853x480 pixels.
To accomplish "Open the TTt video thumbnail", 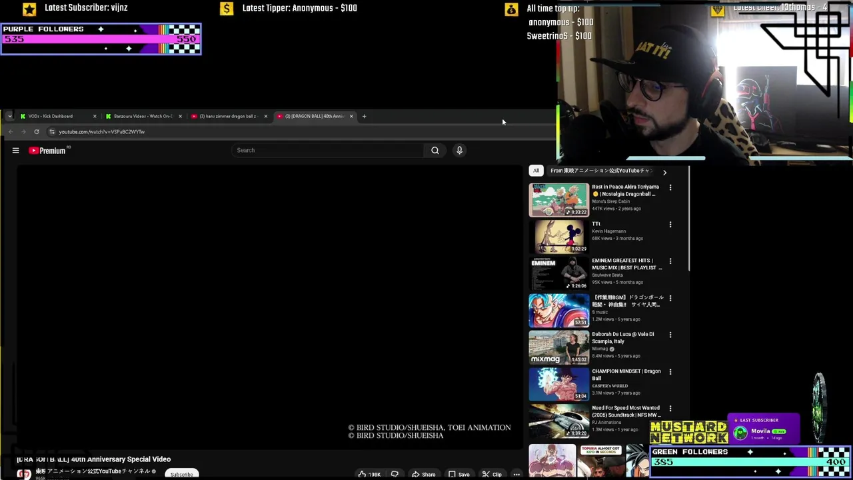I will coord(559,237).
